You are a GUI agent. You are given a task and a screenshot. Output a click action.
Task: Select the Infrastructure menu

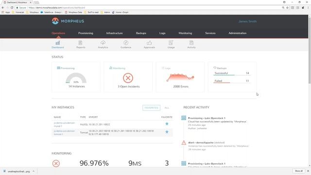click(115, 33)
